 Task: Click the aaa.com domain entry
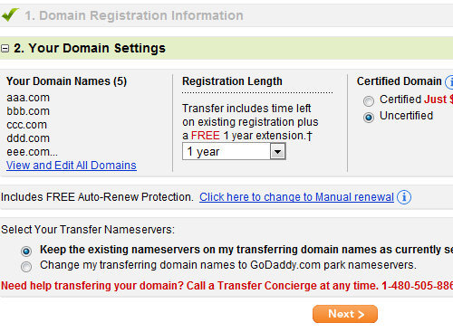[x=28, y=98]
